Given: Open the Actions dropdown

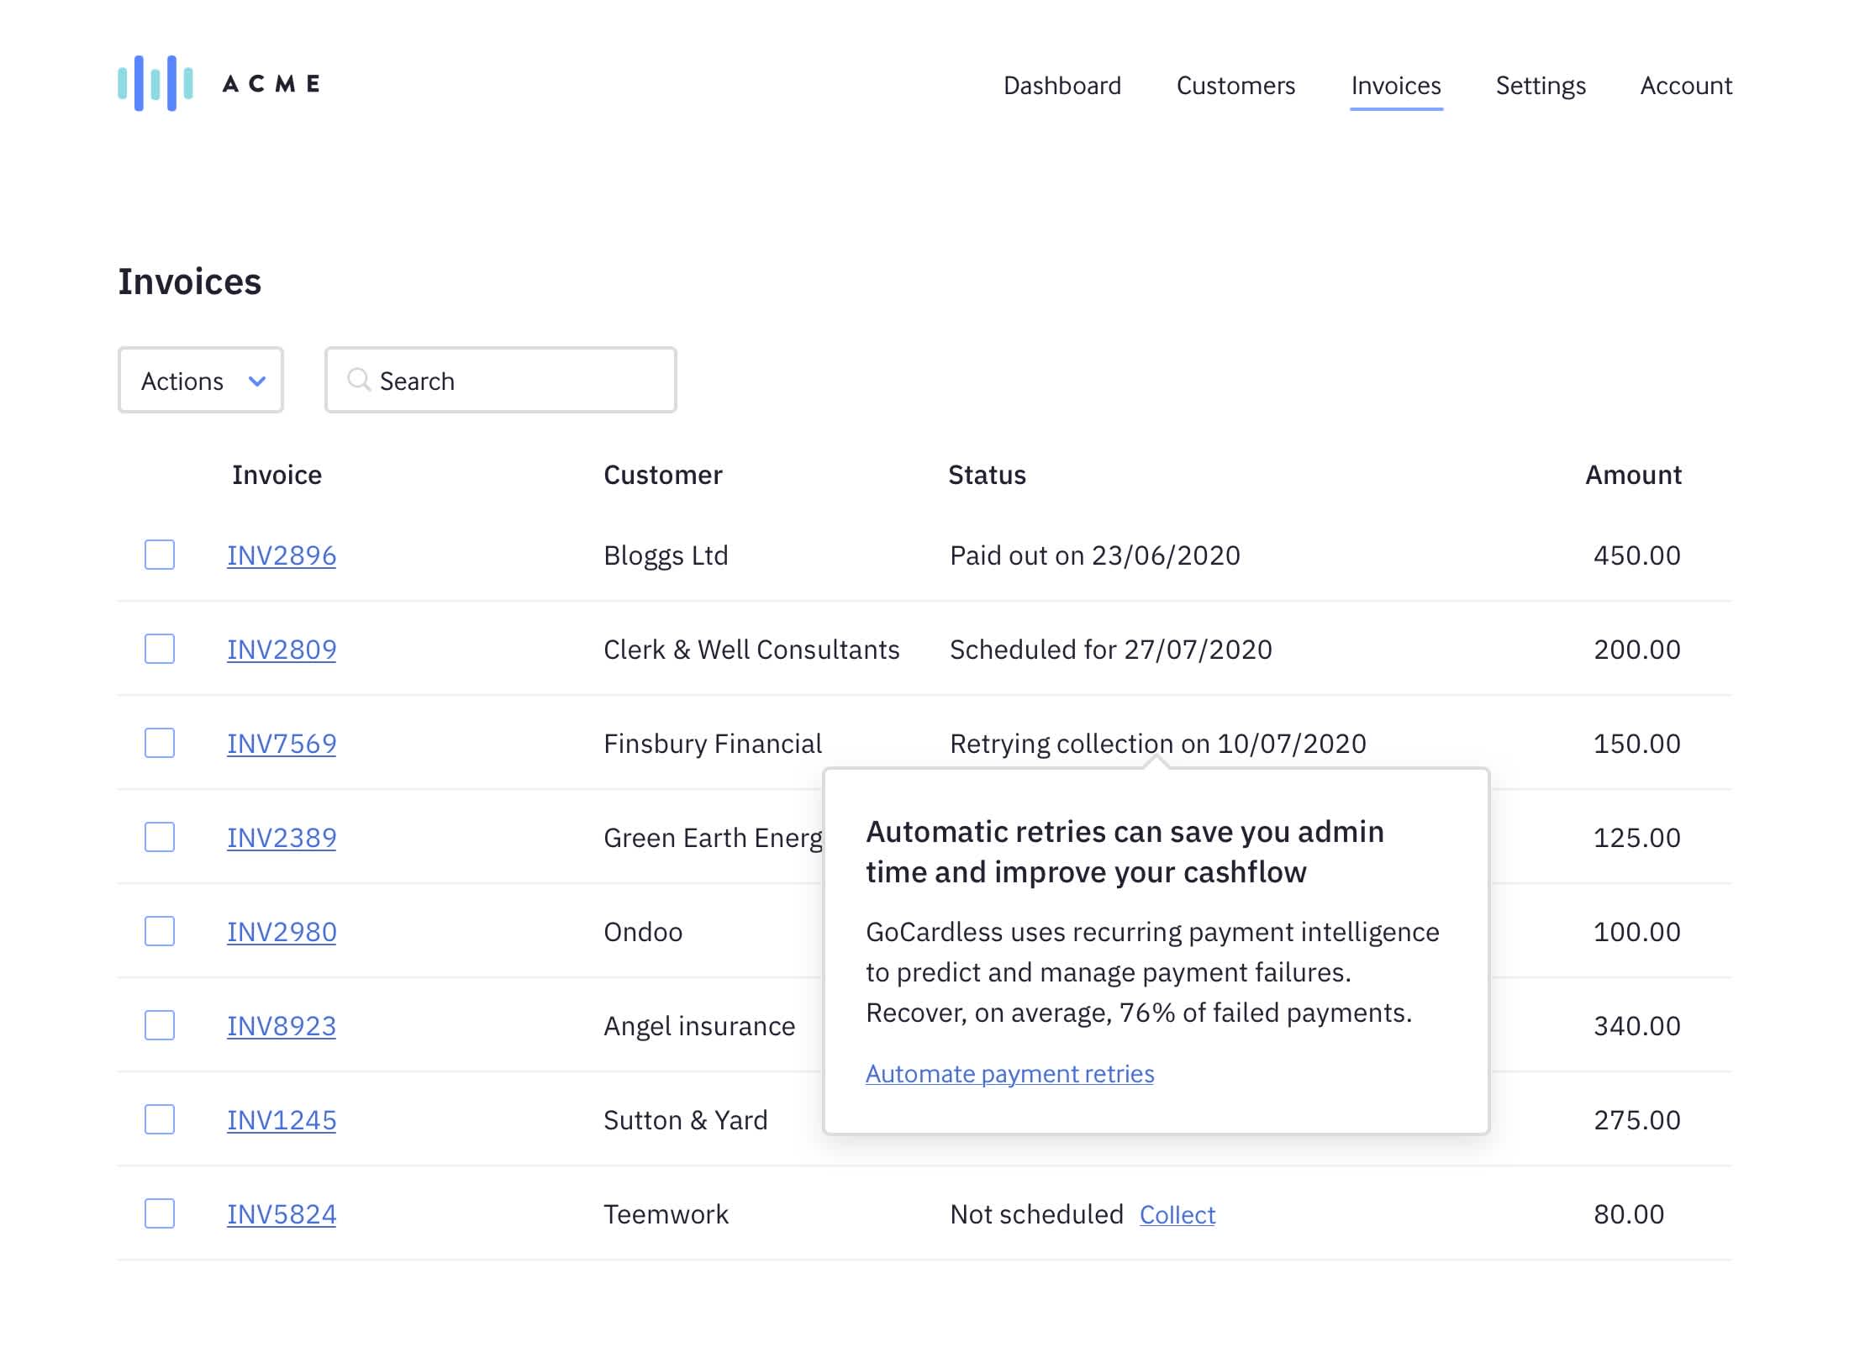Looking at the screenshot, I should click(200, 381).
